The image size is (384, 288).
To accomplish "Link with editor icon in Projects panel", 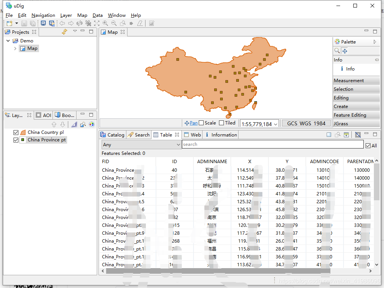I will click(x=64, y=32).
